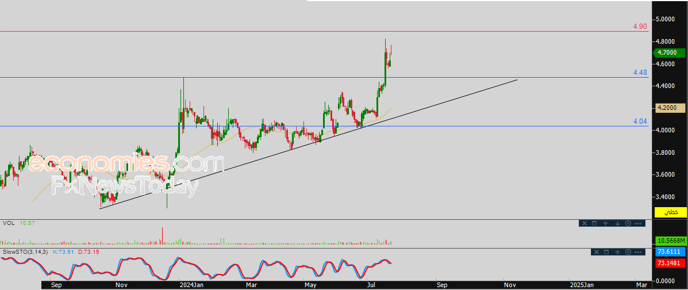Click the yellow scale-type label
This screenshot has width=688, height=290.
click(670, 212)
